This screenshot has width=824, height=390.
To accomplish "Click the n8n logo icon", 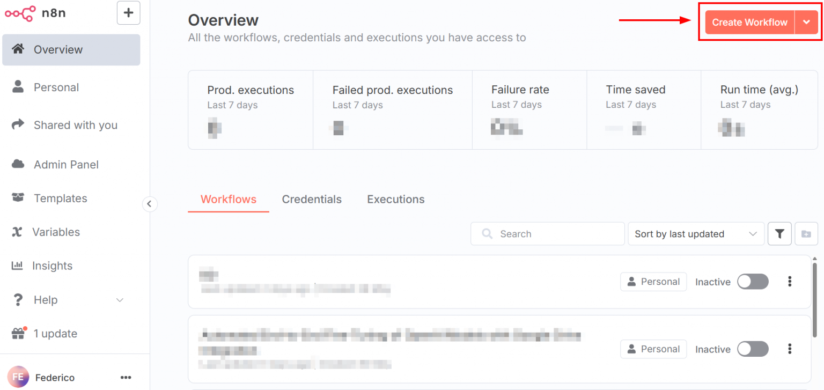I will click(20, 13).
